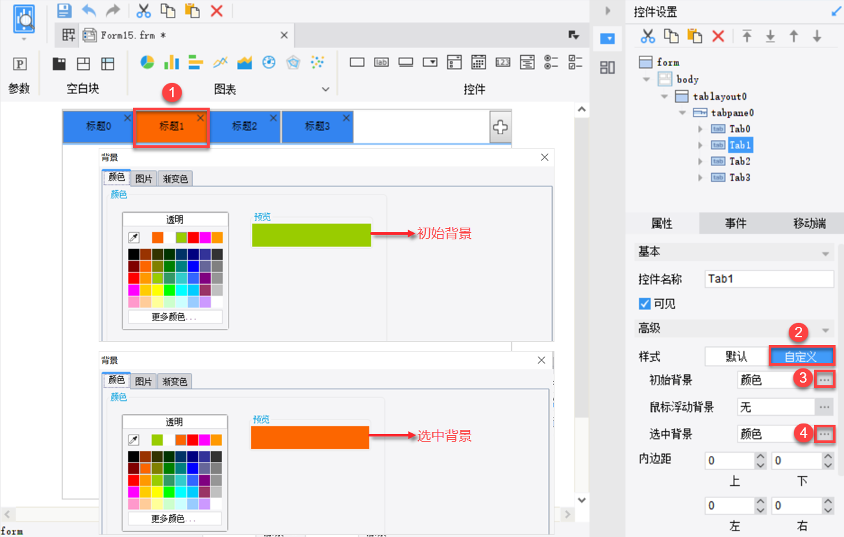Image resolution: width=844 pixels, height=537 pixels.
Task: Collapse the 高级 section
Action: [826, 330]
